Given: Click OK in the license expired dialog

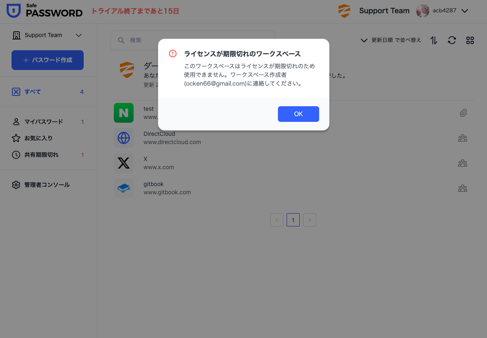Looking at the screenshot, I should [x=298, y=114].
